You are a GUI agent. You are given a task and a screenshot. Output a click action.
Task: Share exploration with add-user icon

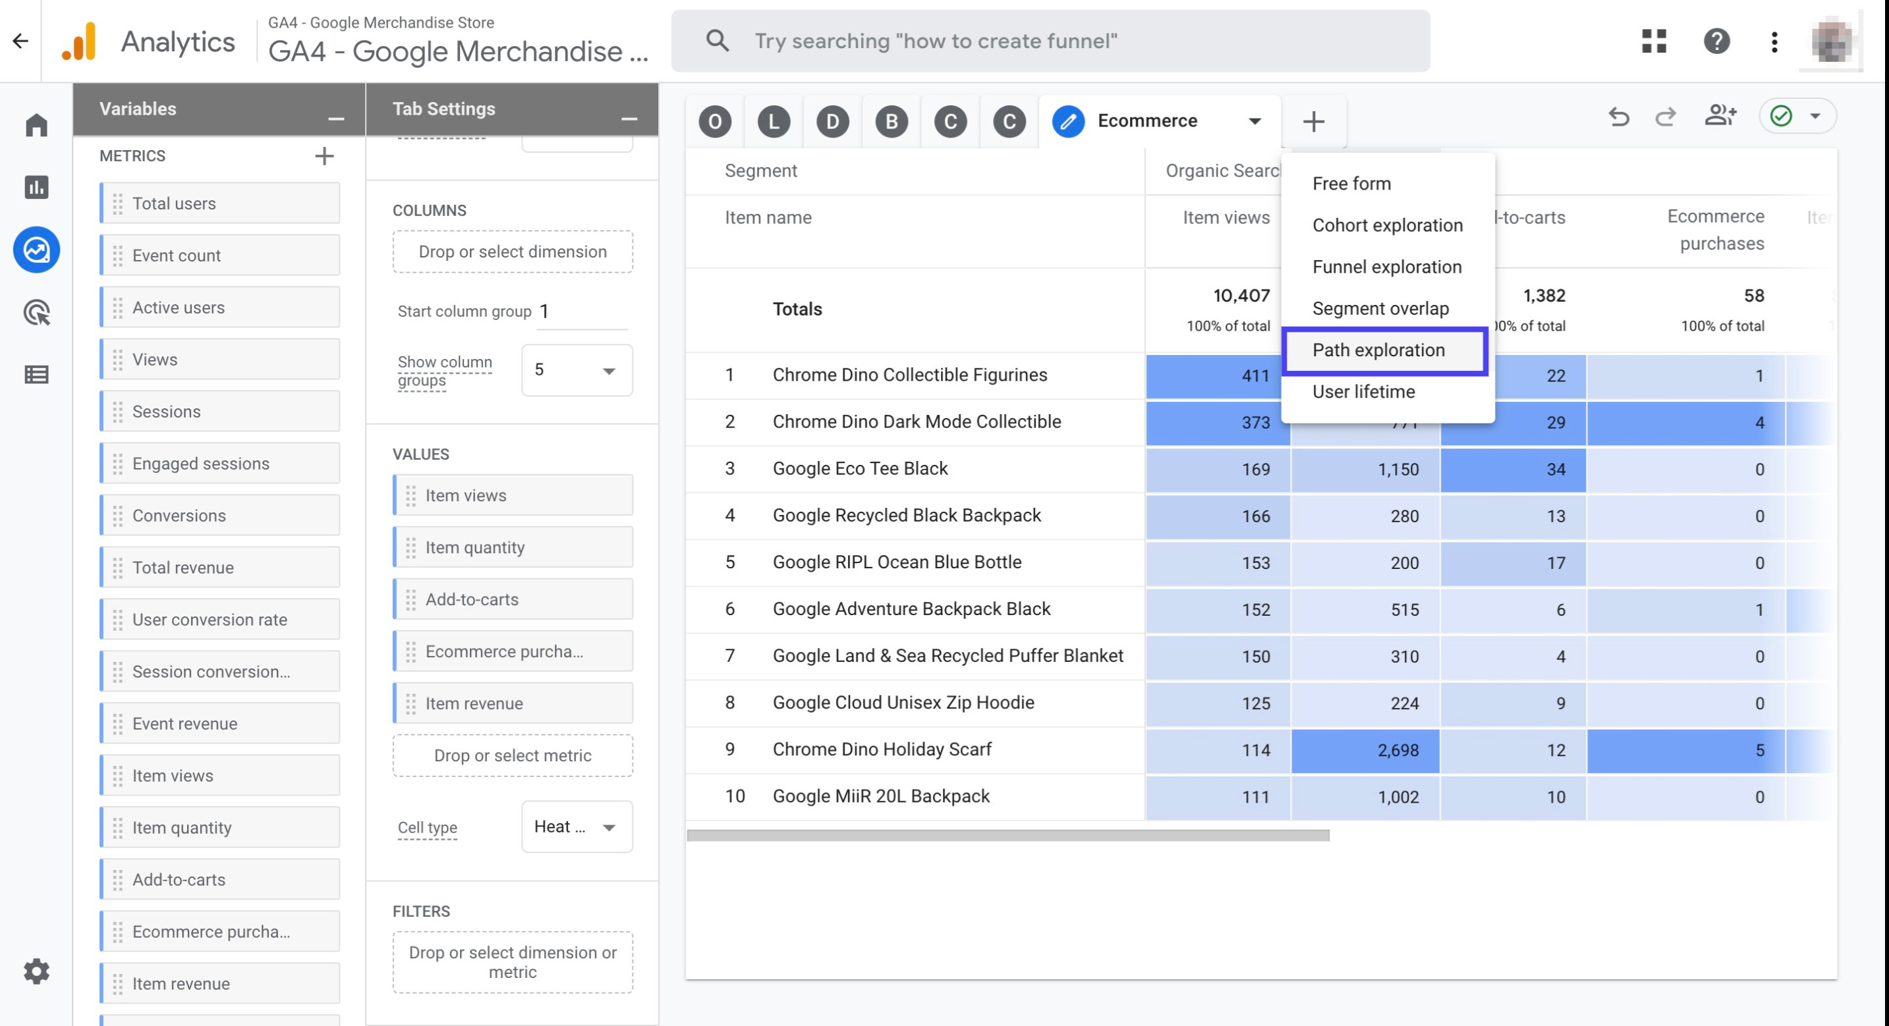pyautogui.click(x=1720, y=116)
